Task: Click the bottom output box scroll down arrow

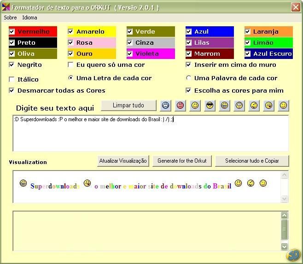Action: click(x=284, y=246)
